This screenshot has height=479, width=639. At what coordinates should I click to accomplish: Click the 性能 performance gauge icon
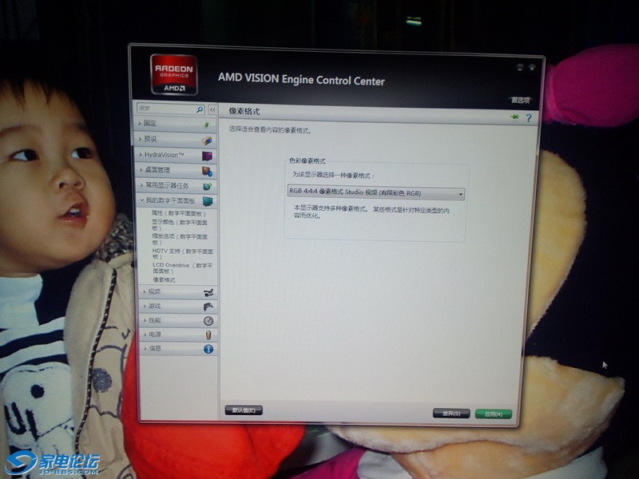click(208, 320)
